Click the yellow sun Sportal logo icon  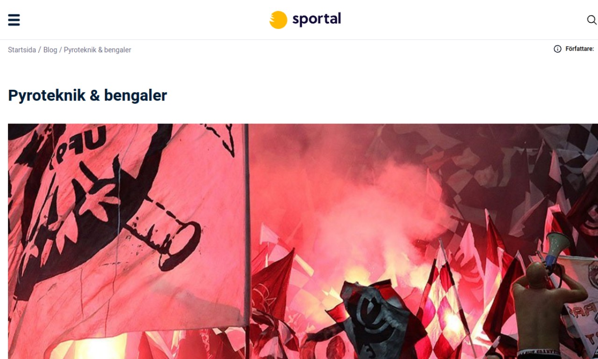[x=278, y=20]
